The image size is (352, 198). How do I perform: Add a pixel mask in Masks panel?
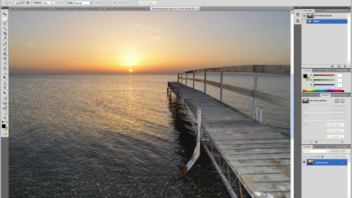pyautogui.click(x=337, y=101)
